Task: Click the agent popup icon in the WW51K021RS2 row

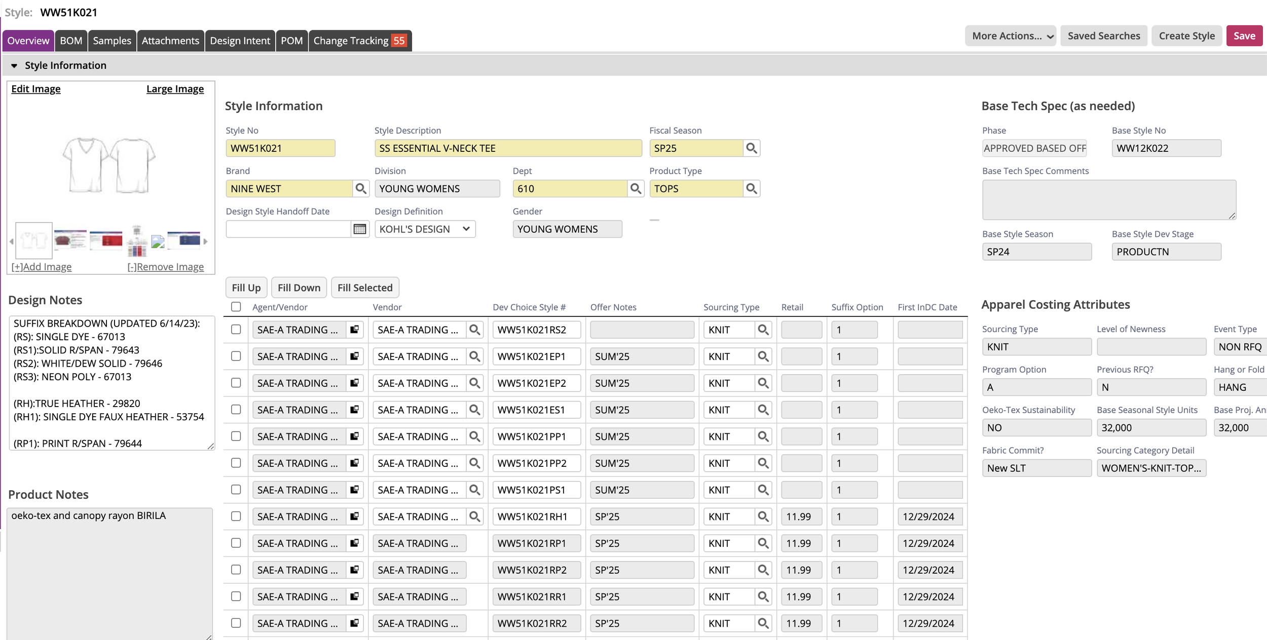Action: 354,330
